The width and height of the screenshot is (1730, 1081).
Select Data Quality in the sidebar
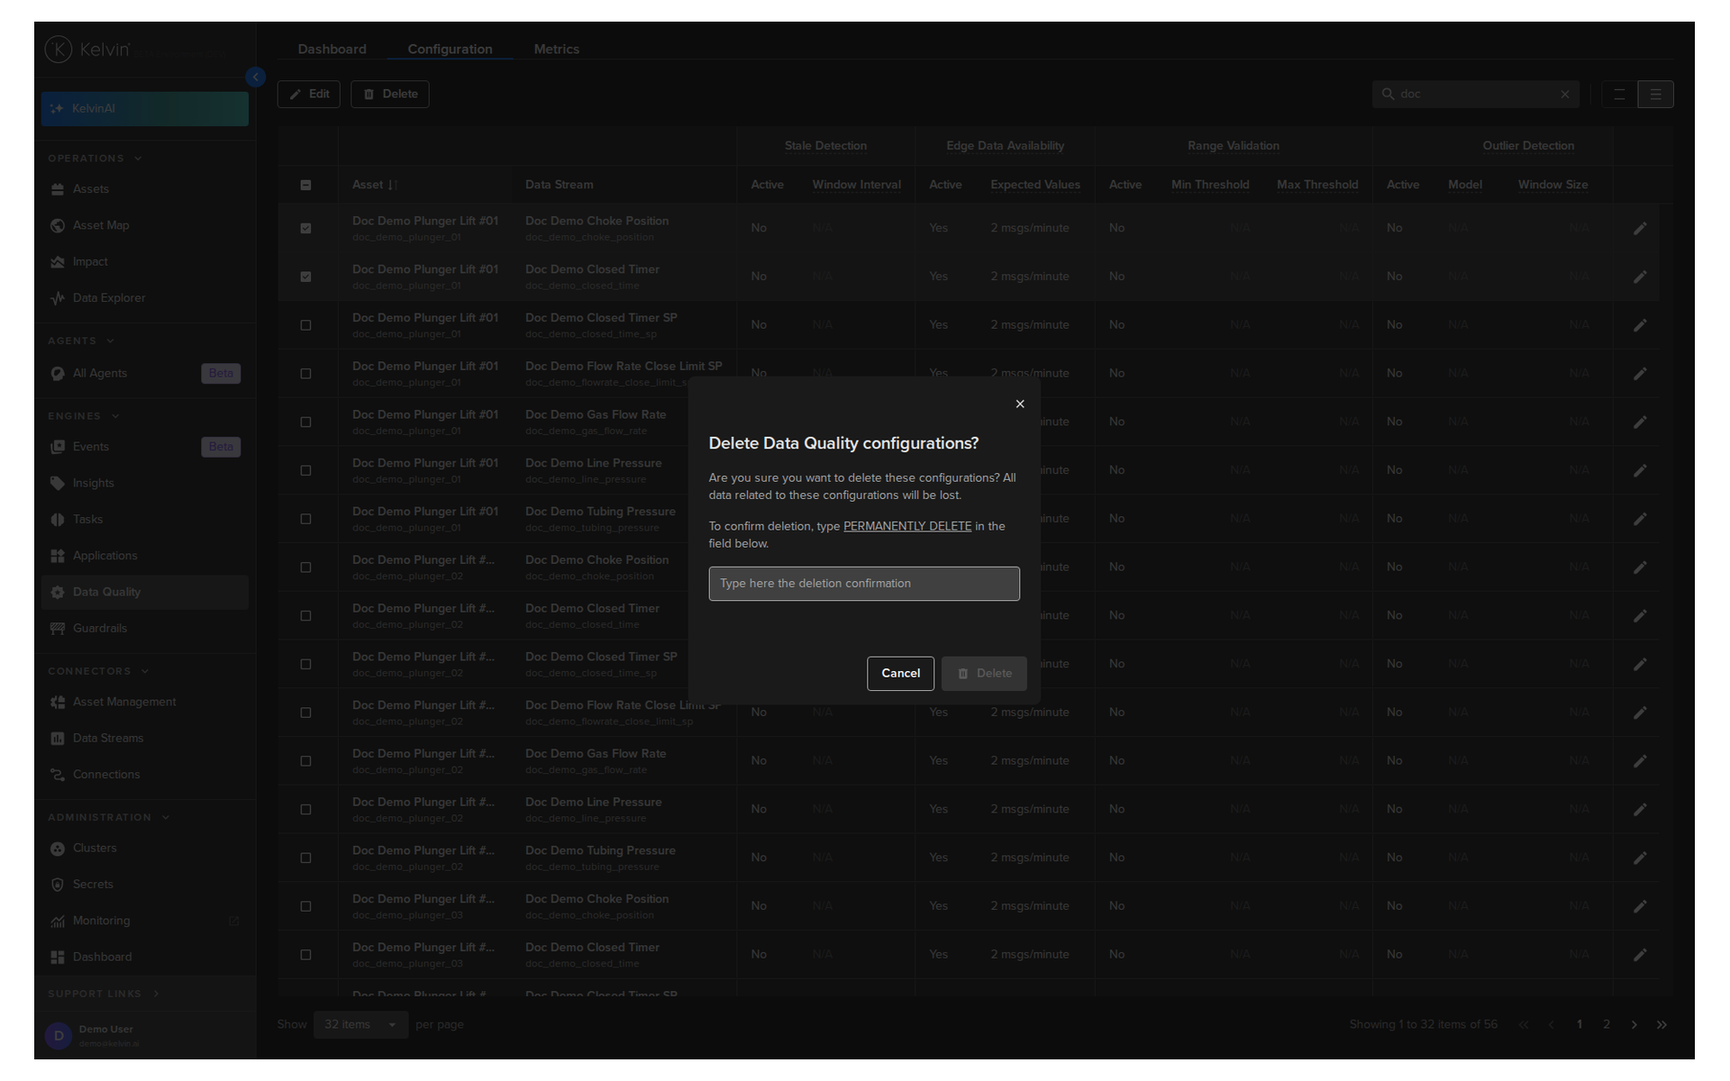click(x=144, y=592)
